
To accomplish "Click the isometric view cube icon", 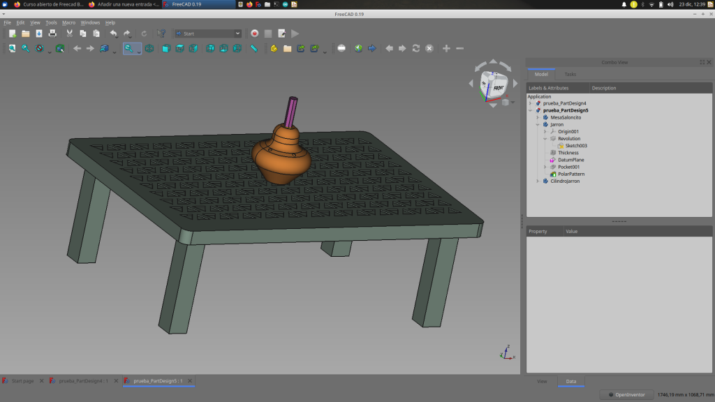I will 149,48.
